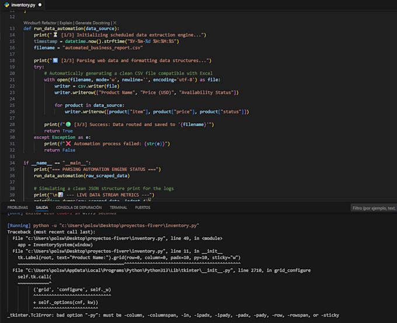
Task: Click the 'automated_business_report.csv' string
Action: 103,48
